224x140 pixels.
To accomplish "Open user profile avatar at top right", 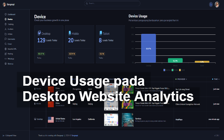I will coord(217,4).
